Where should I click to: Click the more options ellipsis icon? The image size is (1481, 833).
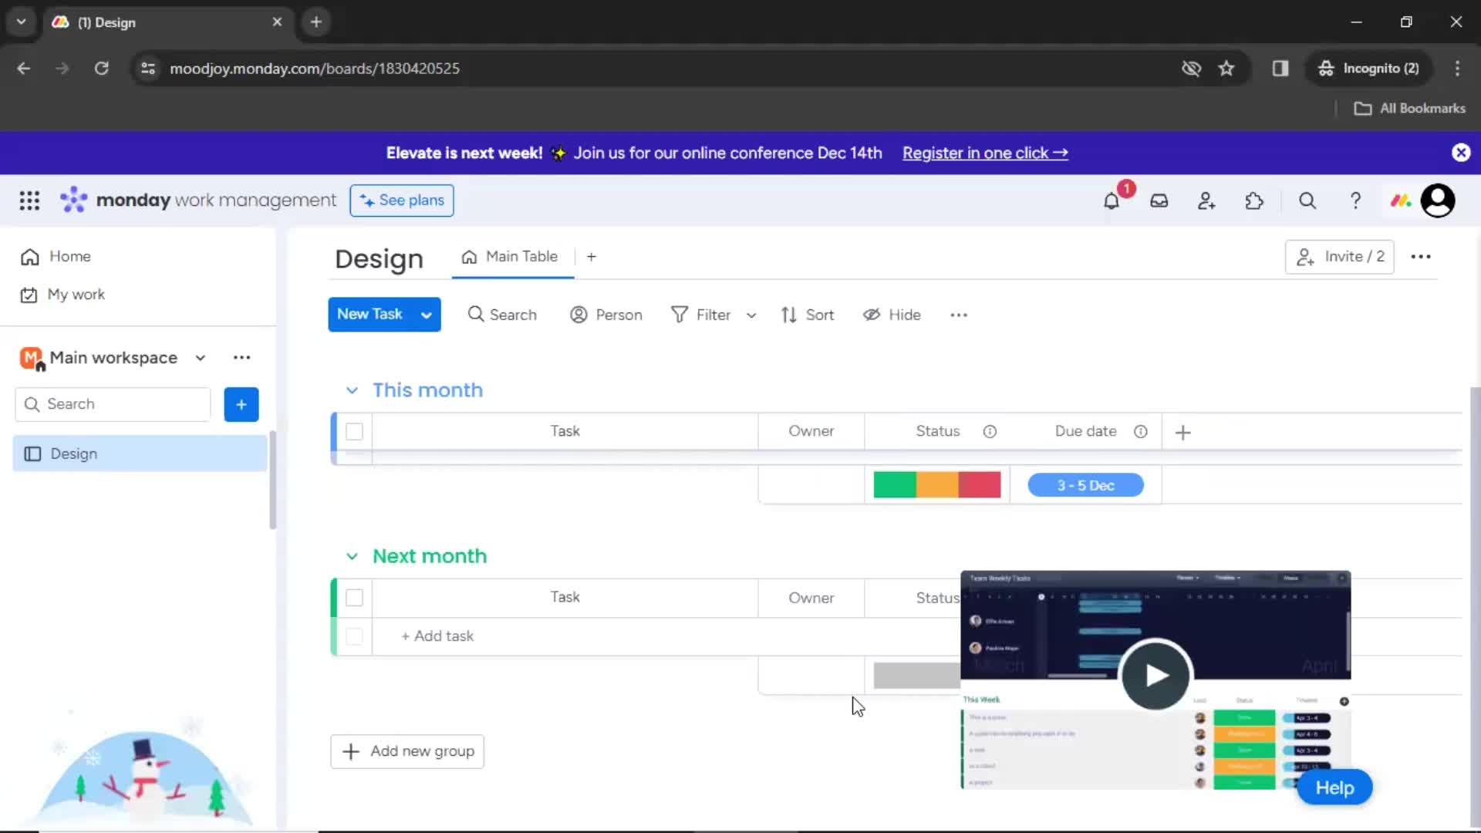pos(1420,256)
